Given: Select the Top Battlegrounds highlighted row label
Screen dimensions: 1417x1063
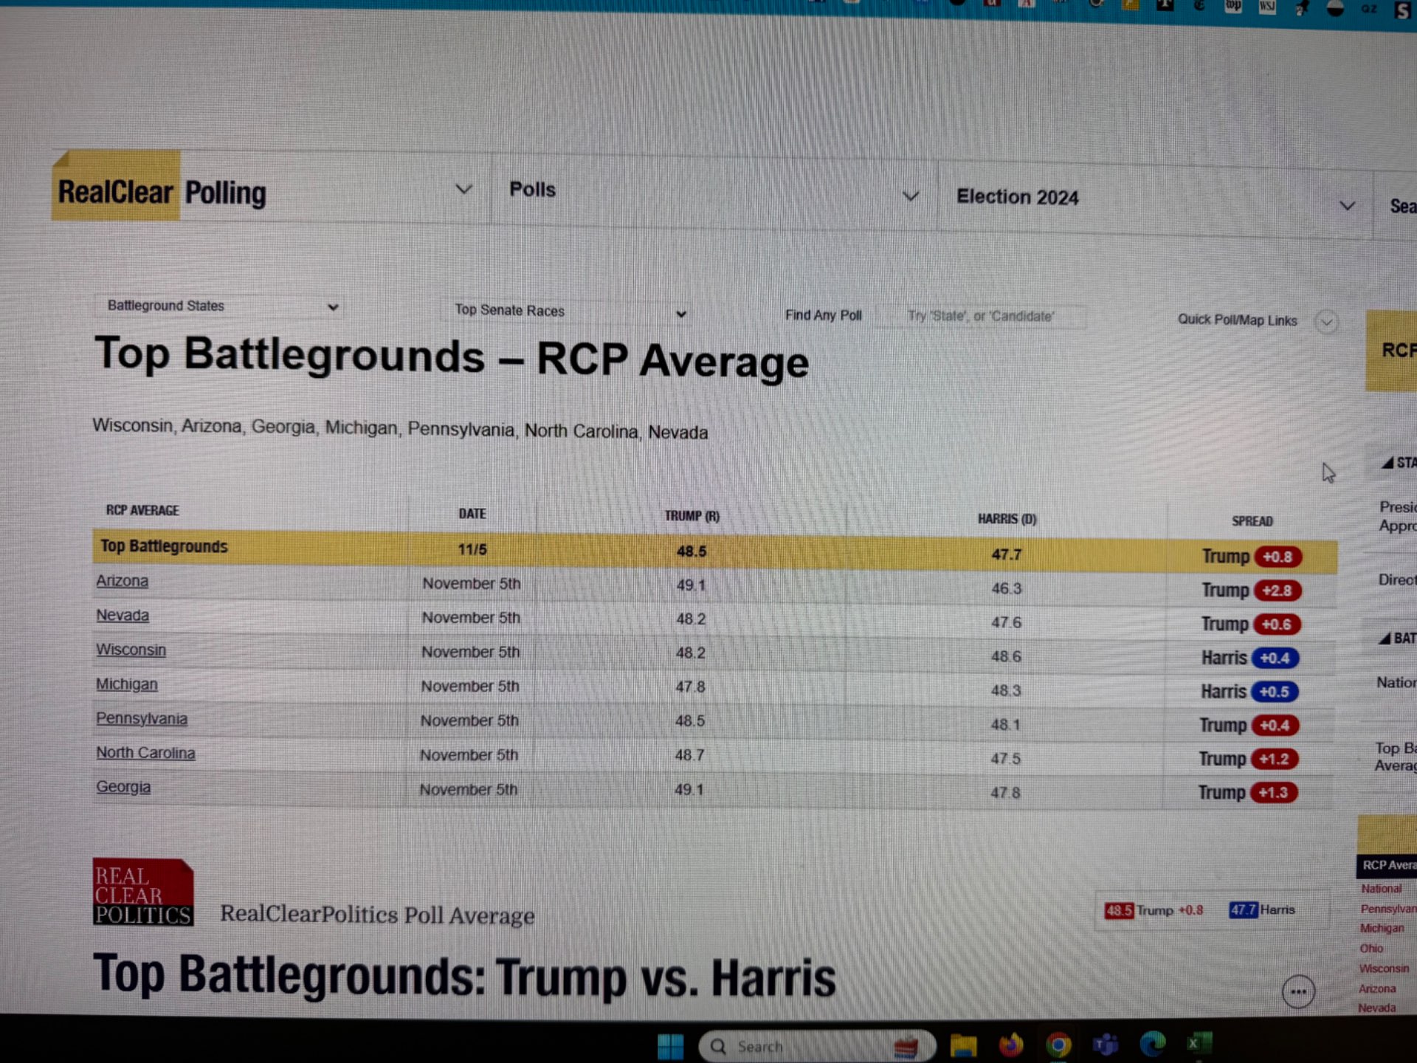Looking at the screenshot, I should pyautogui.click(x=164, y=546).
